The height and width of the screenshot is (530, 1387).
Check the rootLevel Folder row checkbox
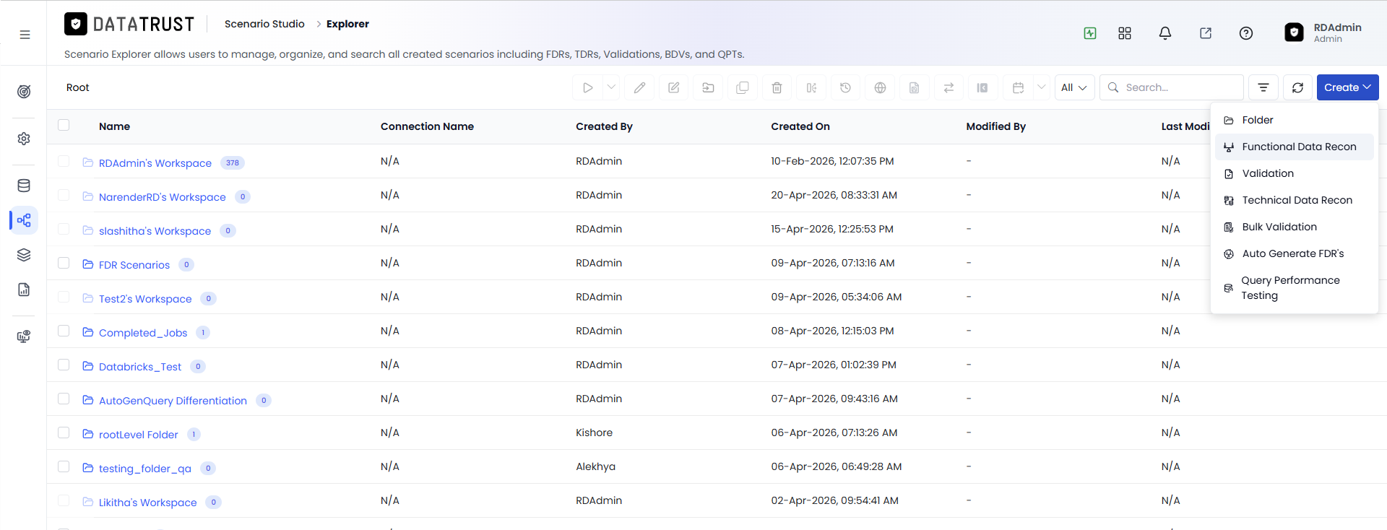64,433
